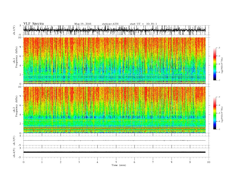This screenshot has width=235, height=182.
Task: Click the upper PSD color scale bar
Action: tap(215, 64)
